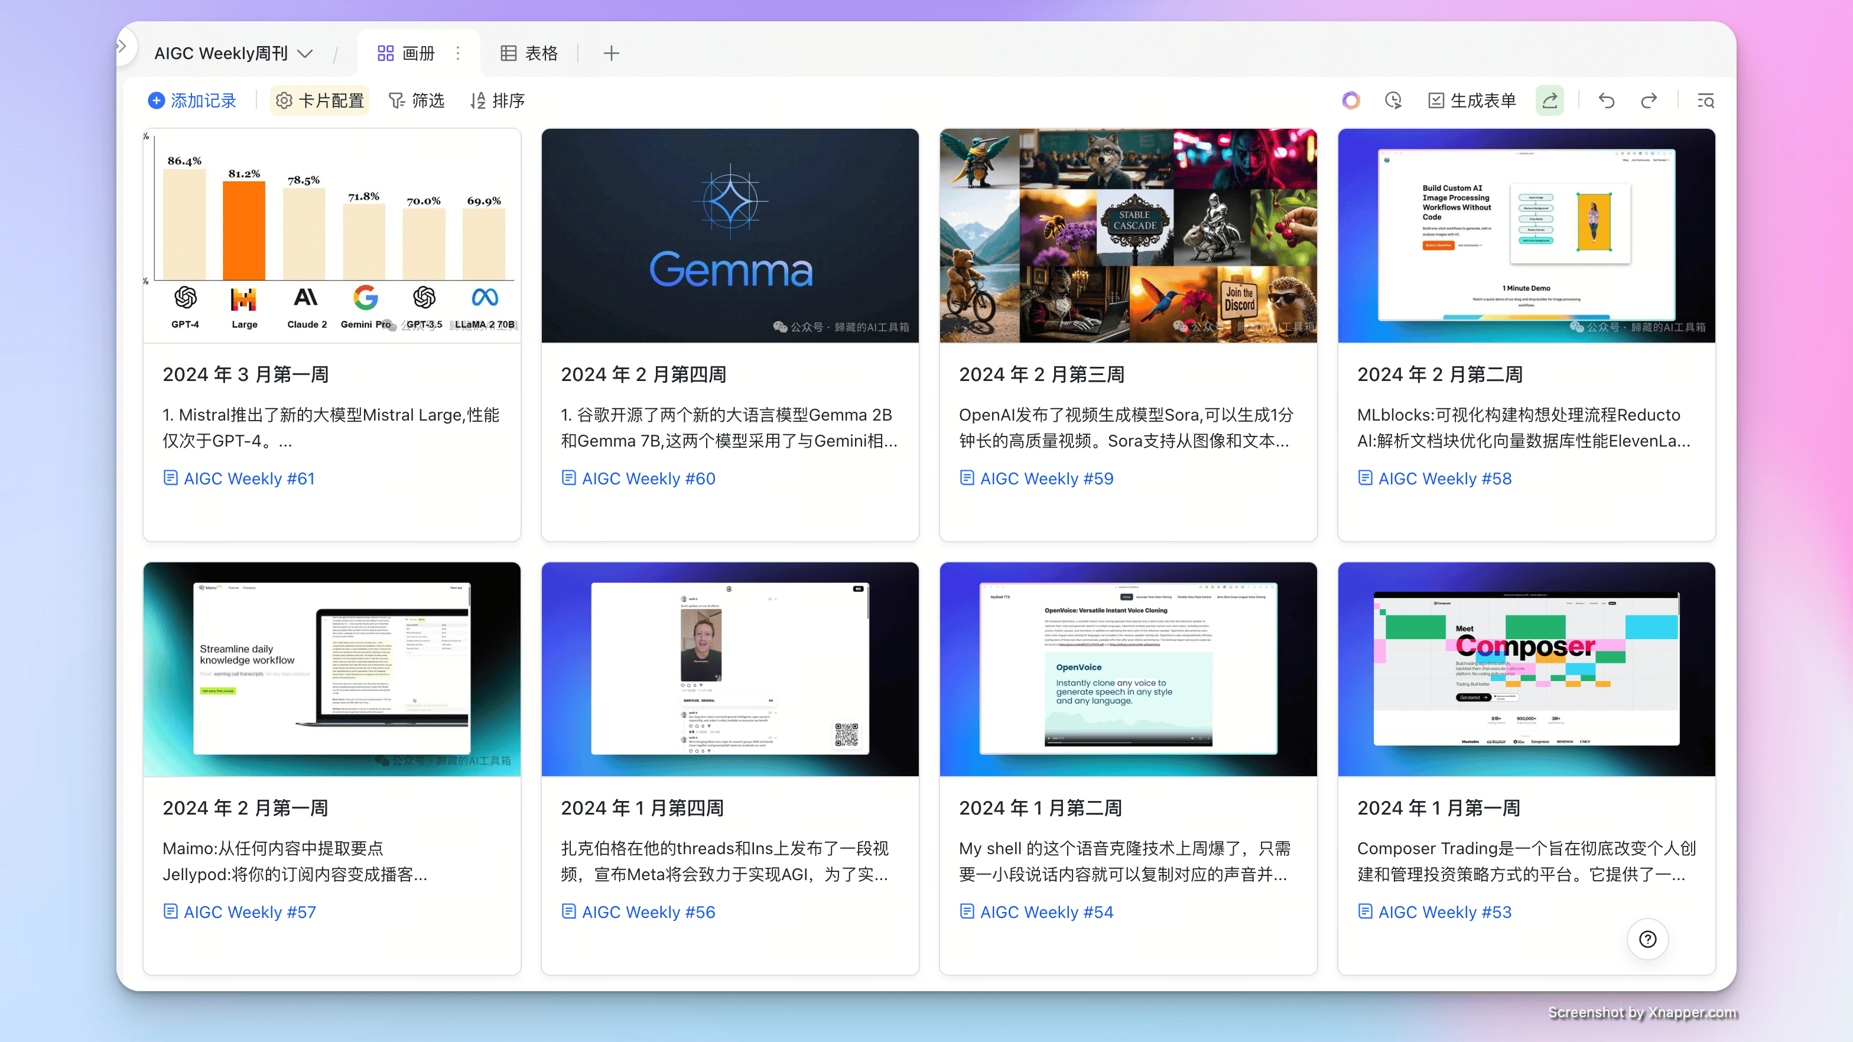
Task: Open the 筛选 filter tool
Action: point(417,100)
